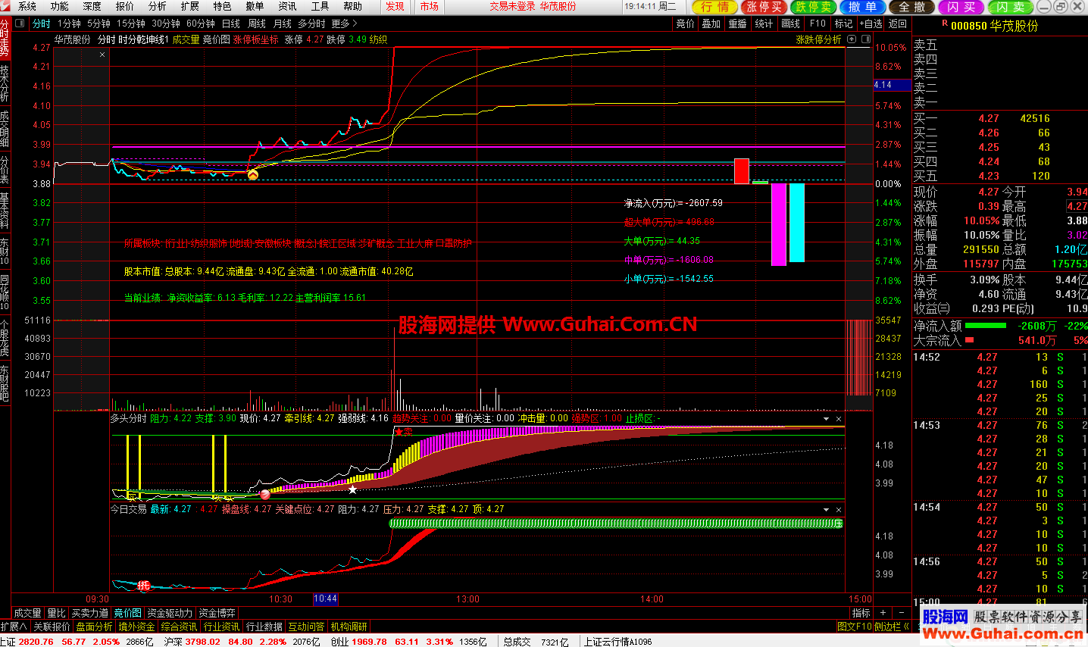Click the blue 撤单 button
Screen dimensions: 1088x647
click(x=862, y=7)
